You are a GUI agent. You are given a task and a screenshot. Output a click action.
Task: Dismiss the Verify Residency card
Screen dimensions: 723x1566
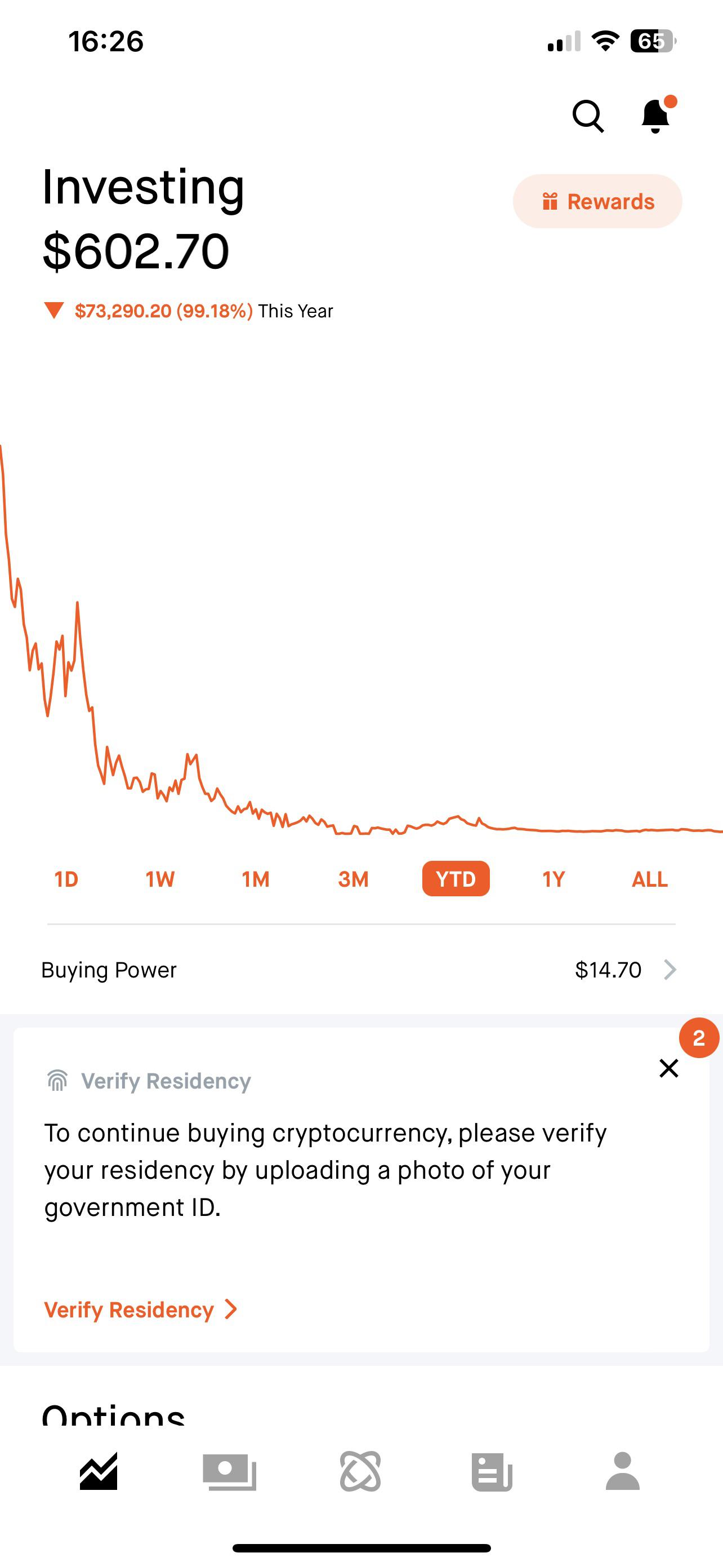point(668,1068)
